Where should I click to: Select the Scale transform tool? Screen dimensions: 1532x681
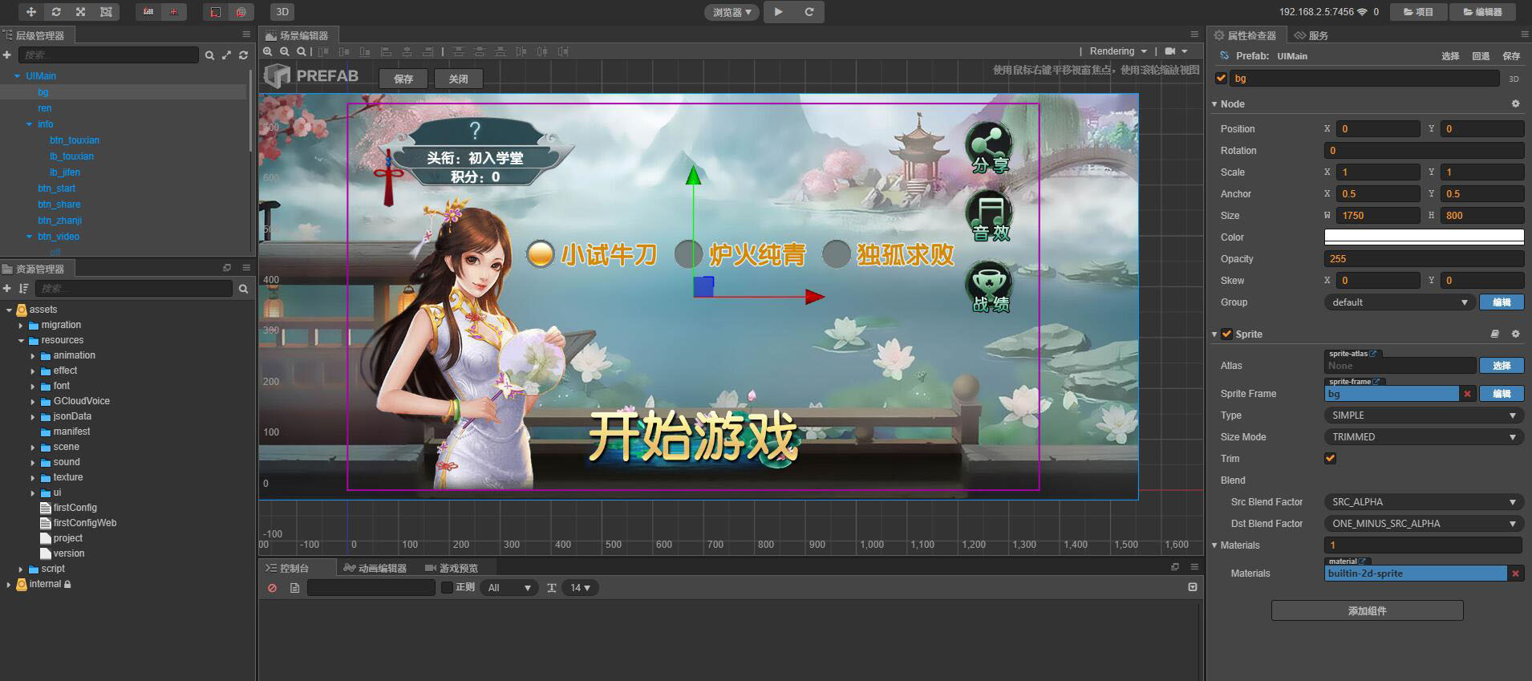click(81, 12)
